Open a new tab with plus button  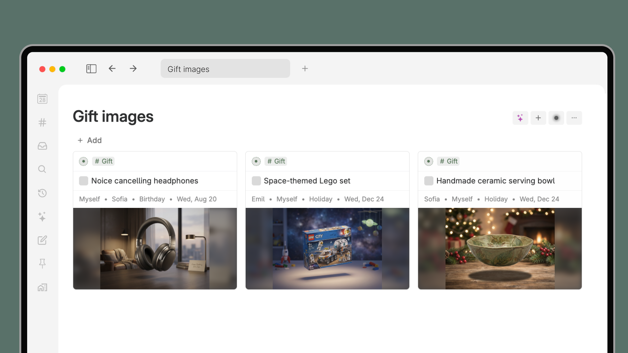coord(305,69)
